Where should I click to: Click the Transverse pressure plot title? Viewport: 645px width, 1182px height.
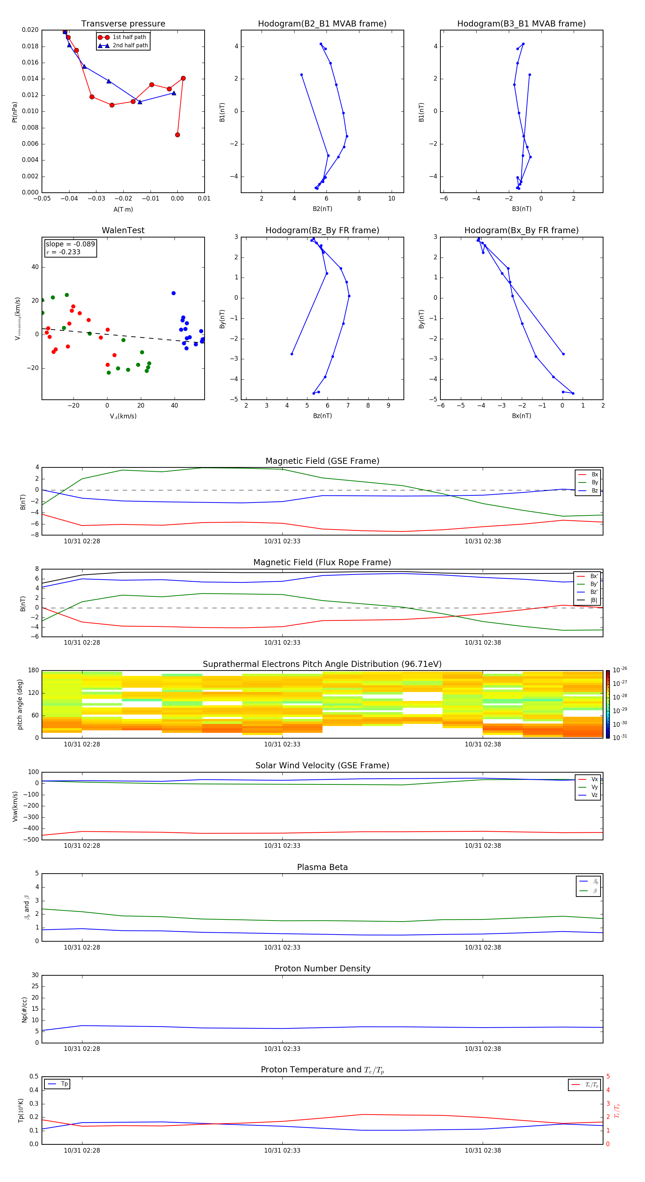[123, 24]
